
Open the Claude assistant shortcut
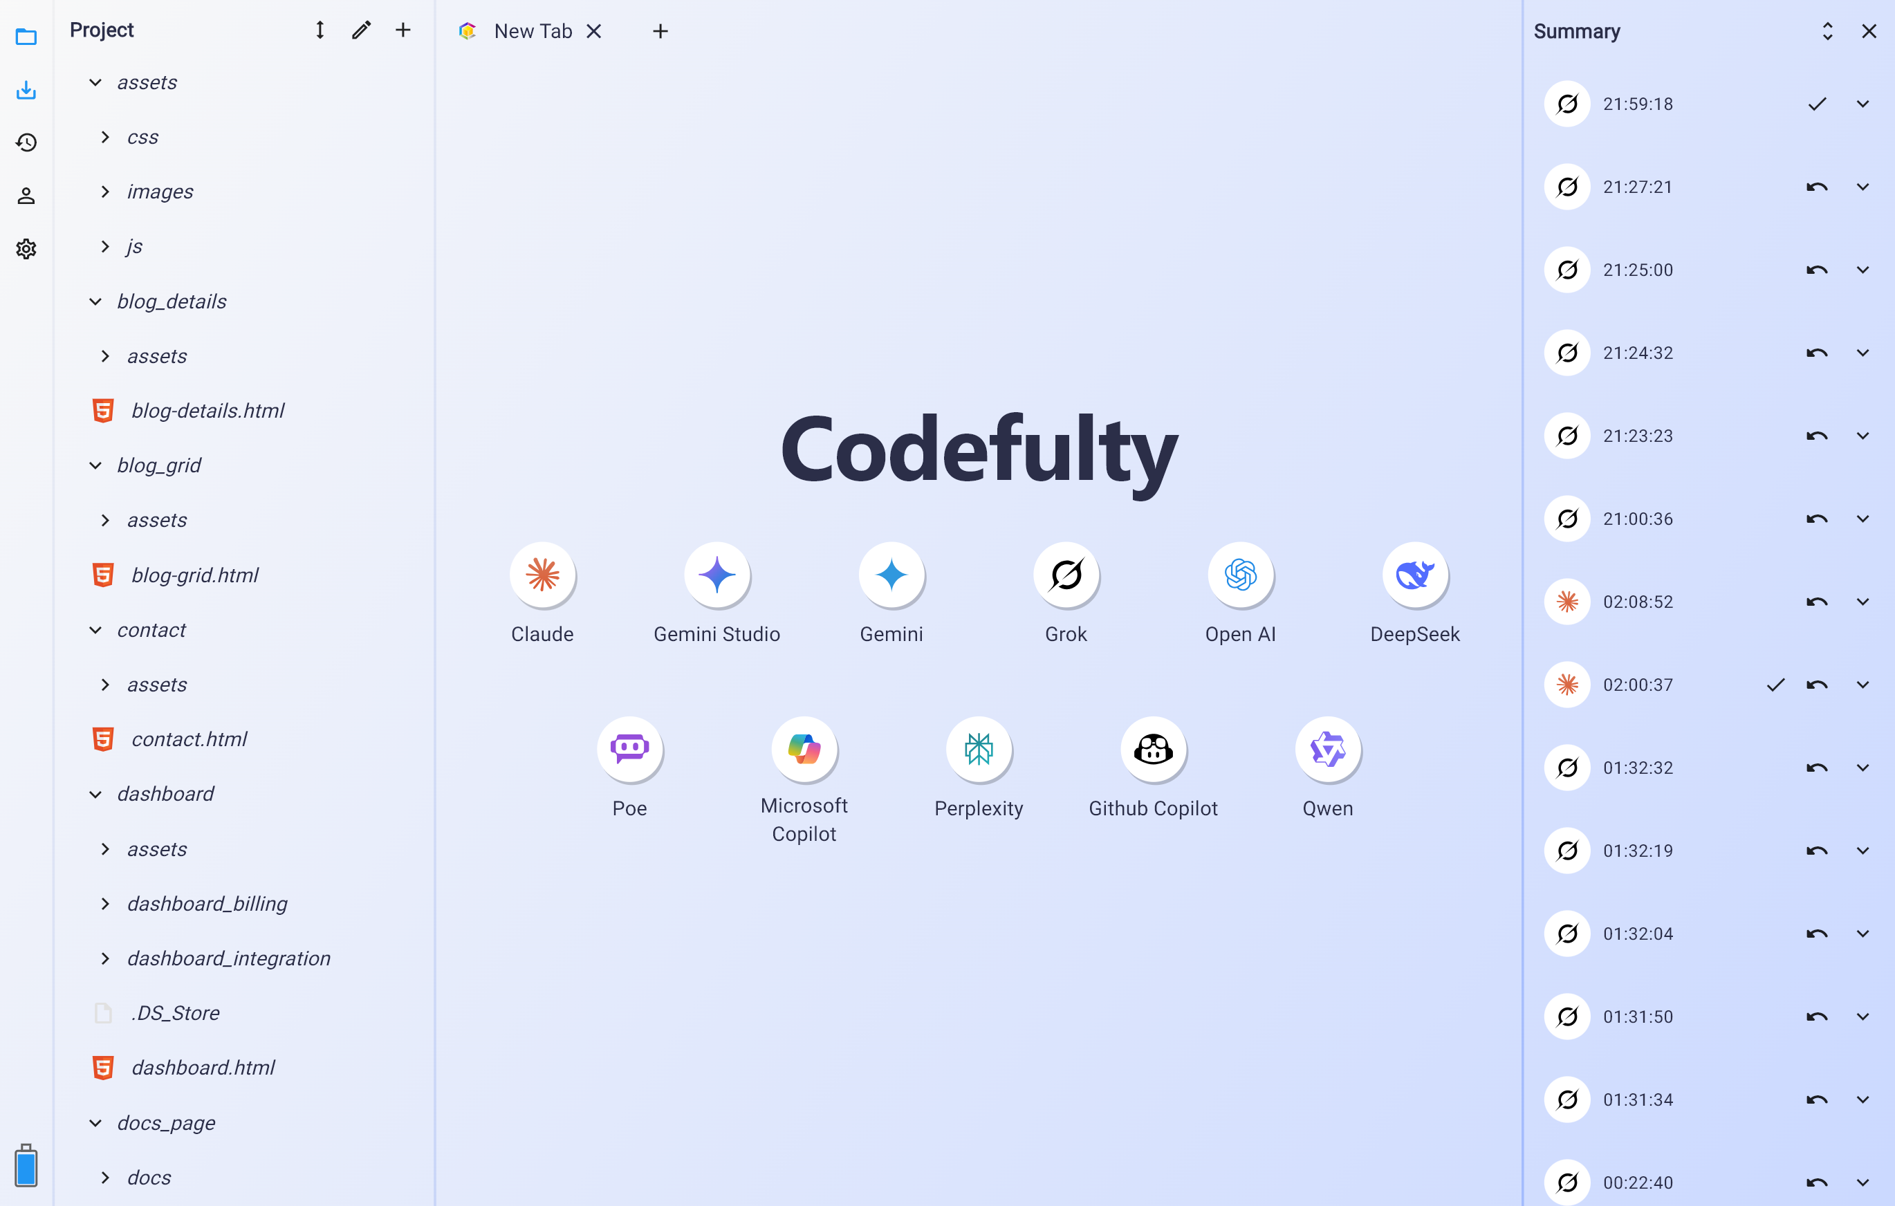[542, 575]
